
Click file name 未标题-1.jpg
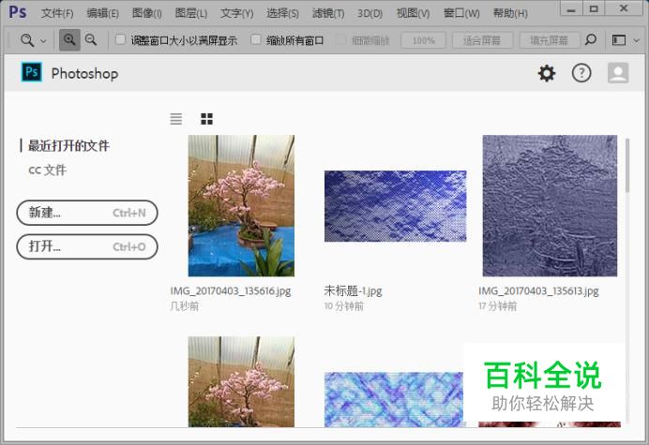point(353,291)
